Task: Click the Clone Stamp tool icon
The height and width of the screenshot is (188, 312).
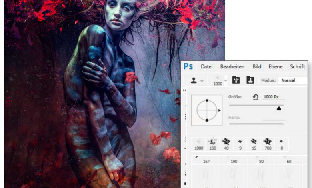Action: [x=194, y=80]
